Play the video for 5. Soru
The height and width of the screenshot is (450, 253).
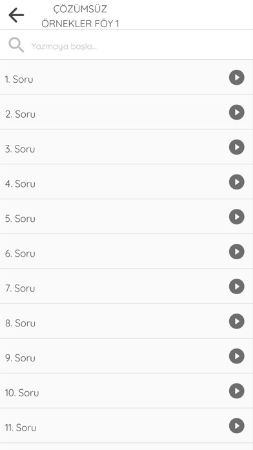tap(236, 217)
